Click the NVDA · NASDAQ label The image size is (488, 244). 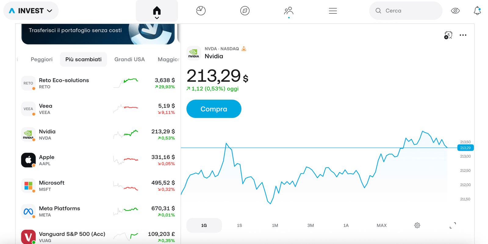[222, 49]
